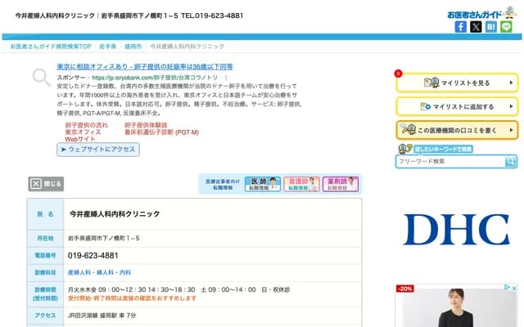This screenshot has height=327, width=524.
Task: Share page via LINE icon
Action: pos(506,27)
